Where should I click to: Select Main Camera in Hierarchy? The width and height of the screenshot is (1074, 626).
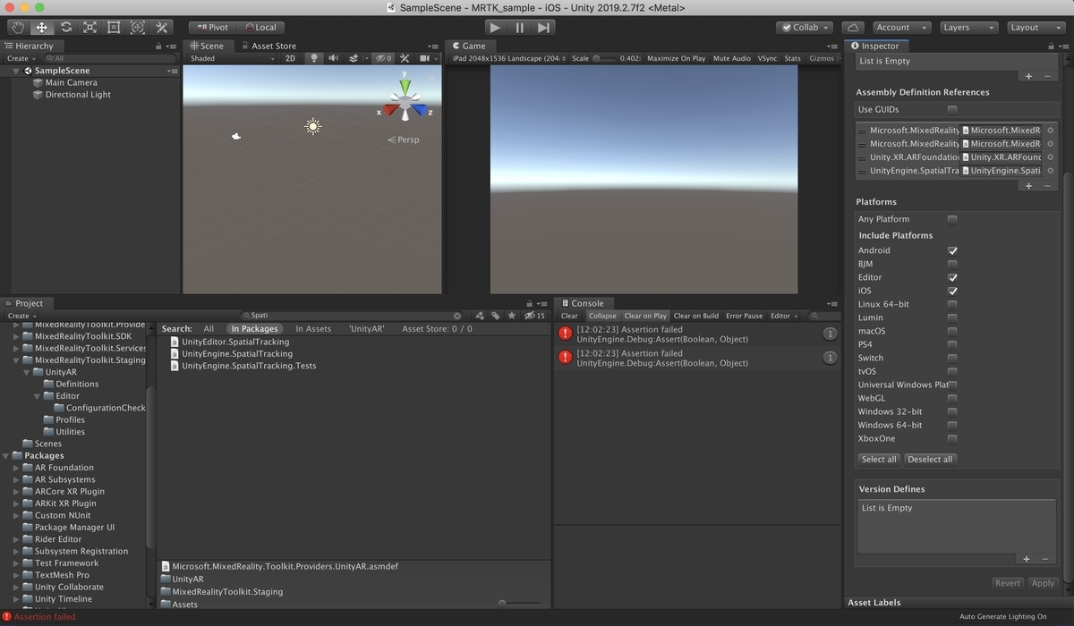pyautogui.click(x=71, y=82)
